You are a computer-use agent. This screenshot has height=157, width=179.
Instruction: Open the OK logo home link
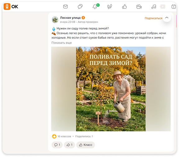click(11, 7)
